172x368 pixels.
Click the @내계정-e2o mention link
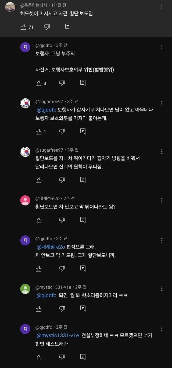click(x=51, y=247)
